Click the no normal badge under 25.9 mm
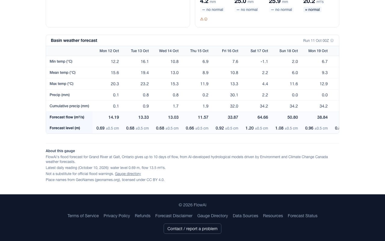This screenshot has height=241, width=385. click(x=282, y=10)
